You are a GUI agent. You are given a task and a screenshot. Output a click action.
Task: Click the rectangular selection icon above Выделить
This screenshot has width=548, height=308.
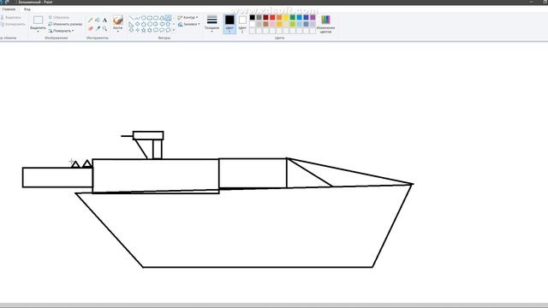pyautogui.click(x=38, y=20)
